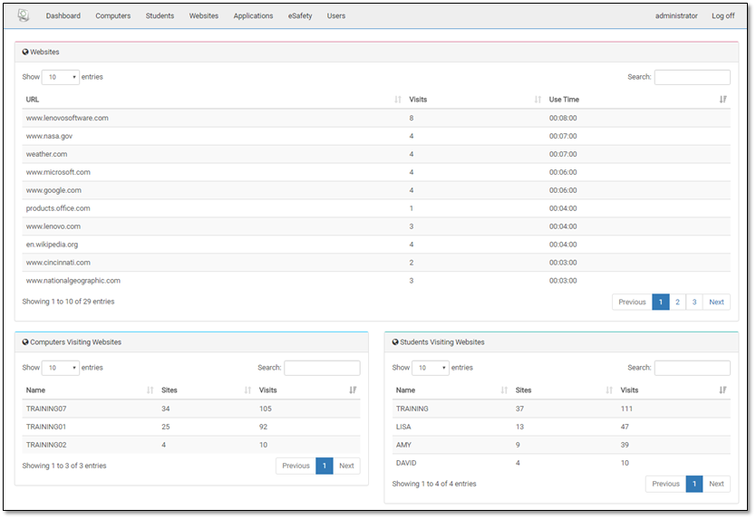Go to page 3 of Websites table
The image size is (756, 519).
[694, 302]
